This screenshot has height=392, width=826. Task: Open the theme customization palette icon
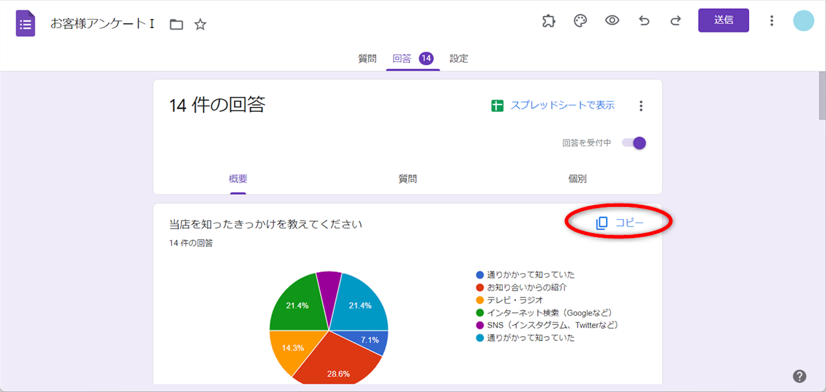(x=580, y=21)
